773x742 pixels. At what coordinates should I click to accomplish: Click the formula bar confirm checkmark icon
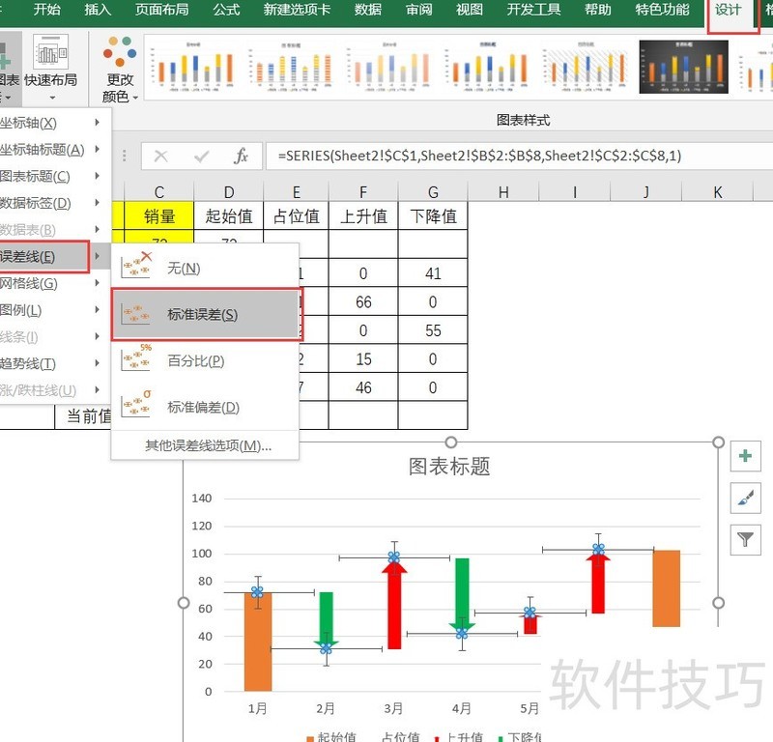201,156
